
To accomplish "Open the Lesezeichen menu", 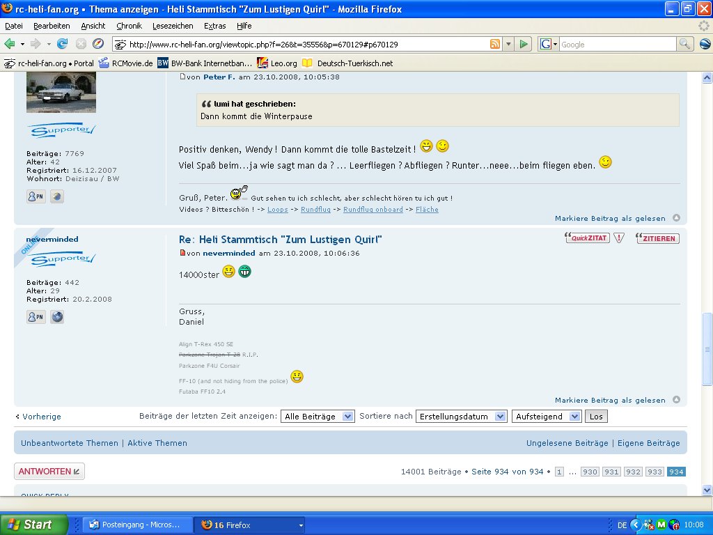I will [173, 26].
